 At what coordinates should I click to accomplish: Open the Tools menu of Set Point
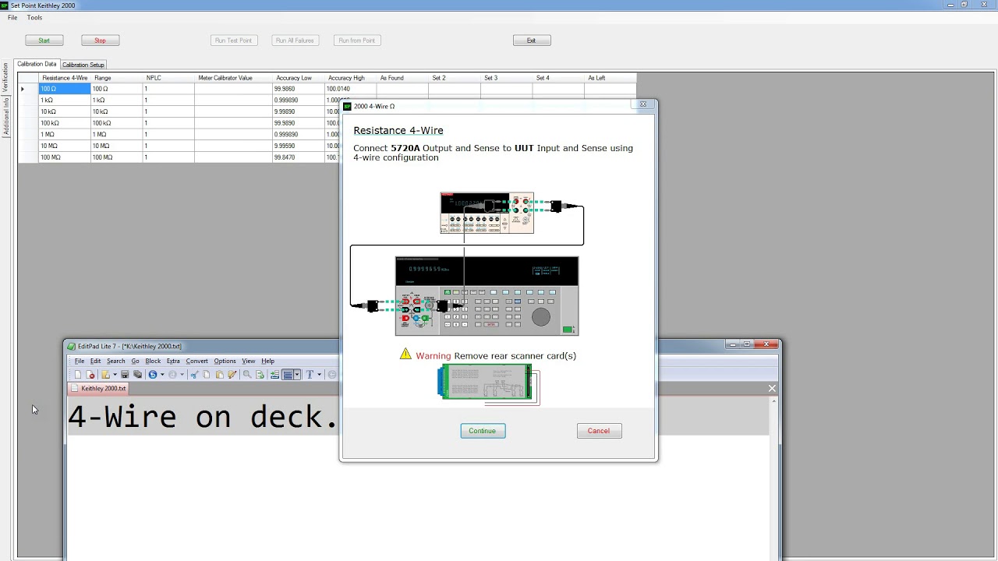34,17
